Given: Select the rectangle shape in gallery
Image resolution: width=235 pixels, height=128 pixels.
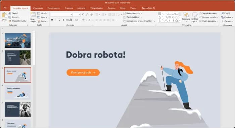Looking at the screenshot, I should [170, 14].
